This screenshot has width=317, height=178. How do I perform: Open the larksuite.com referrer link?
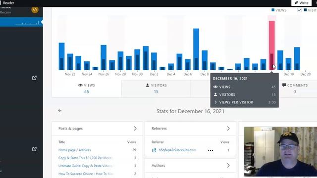point(177,150)
